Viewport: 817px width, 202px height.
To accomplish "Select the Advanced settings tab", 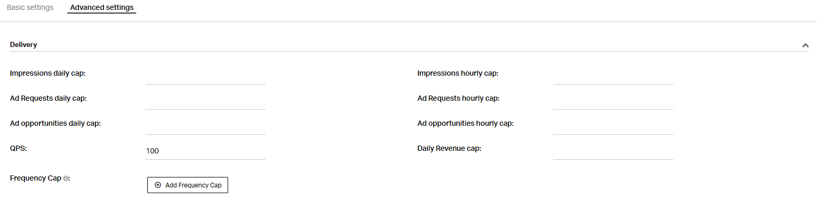I will [102, 8].
